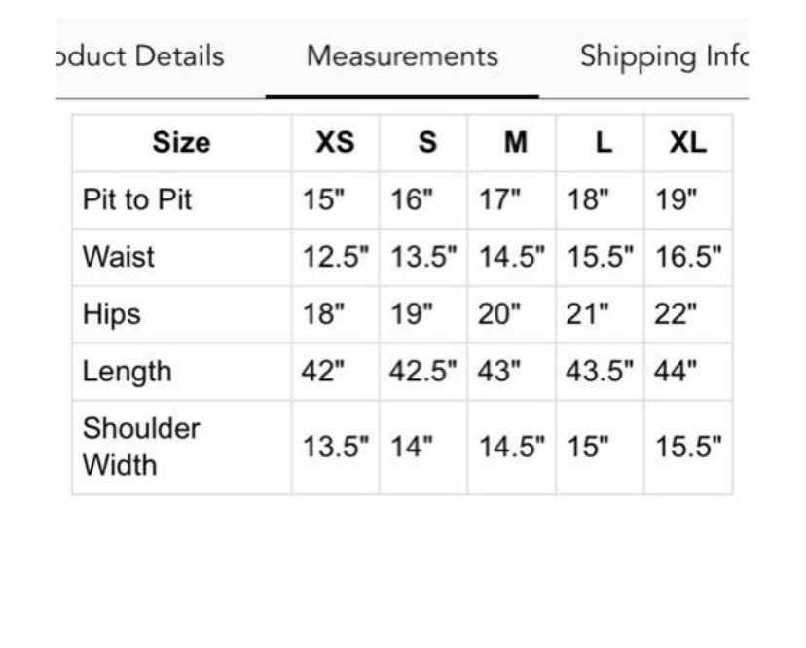Image resolution: width=806 pixels, height=648 pixels.
Task: Open the Shipping Info tab
Action: point(664,56)
